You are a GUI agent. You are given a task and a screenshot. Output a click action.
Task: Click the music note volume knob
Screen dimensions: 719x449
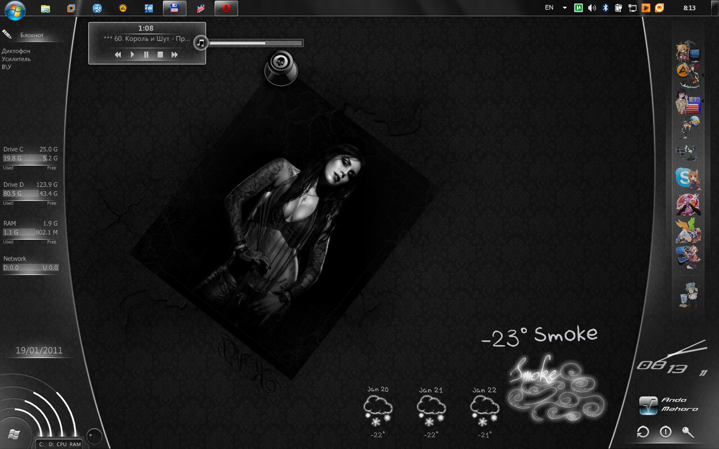point(201,43)
